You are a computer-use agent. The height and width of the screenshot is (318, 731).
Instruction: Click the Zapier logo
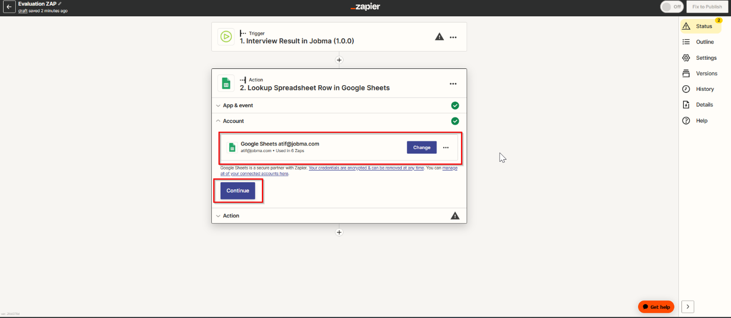(x=365, y=7)
